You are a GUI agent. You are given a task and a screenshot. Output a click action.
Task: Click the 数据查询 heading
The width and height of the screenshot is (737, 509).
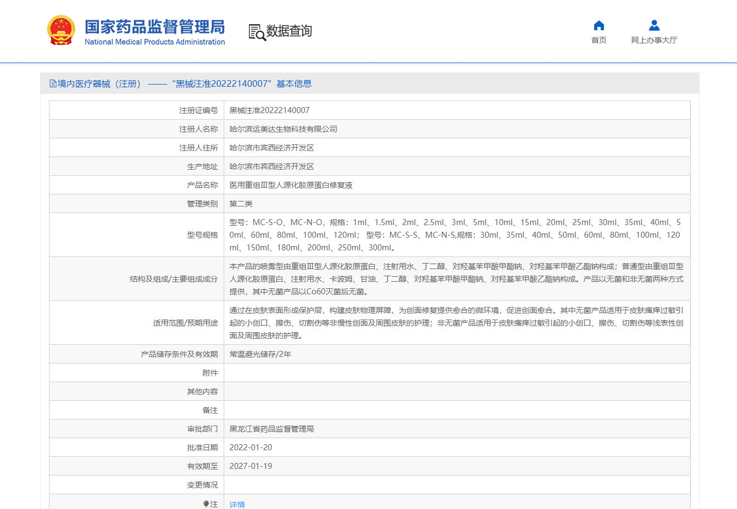coord(289,31)
